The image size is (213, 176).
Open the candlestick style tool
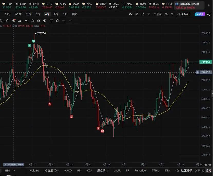point(26,21)
